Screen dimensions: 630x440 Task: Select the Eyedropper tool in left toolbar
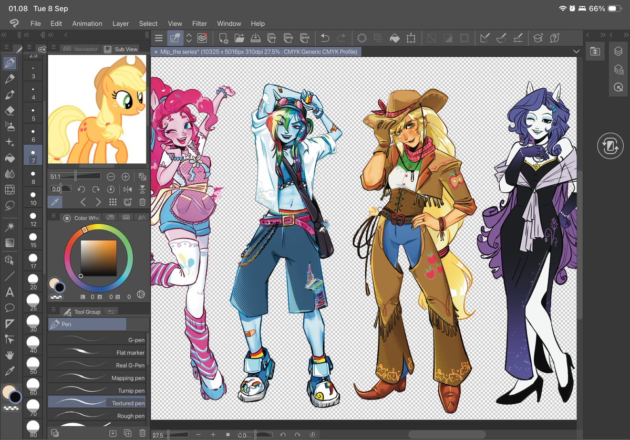tap(9, 371)
